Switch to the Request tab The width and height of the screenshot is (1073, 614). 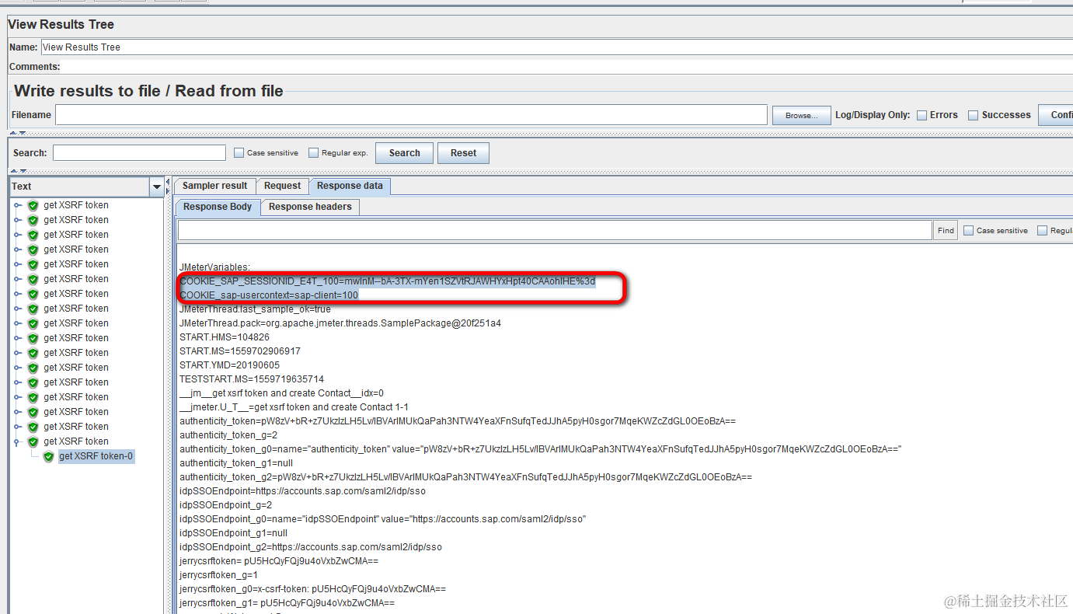tap(282, 186)
